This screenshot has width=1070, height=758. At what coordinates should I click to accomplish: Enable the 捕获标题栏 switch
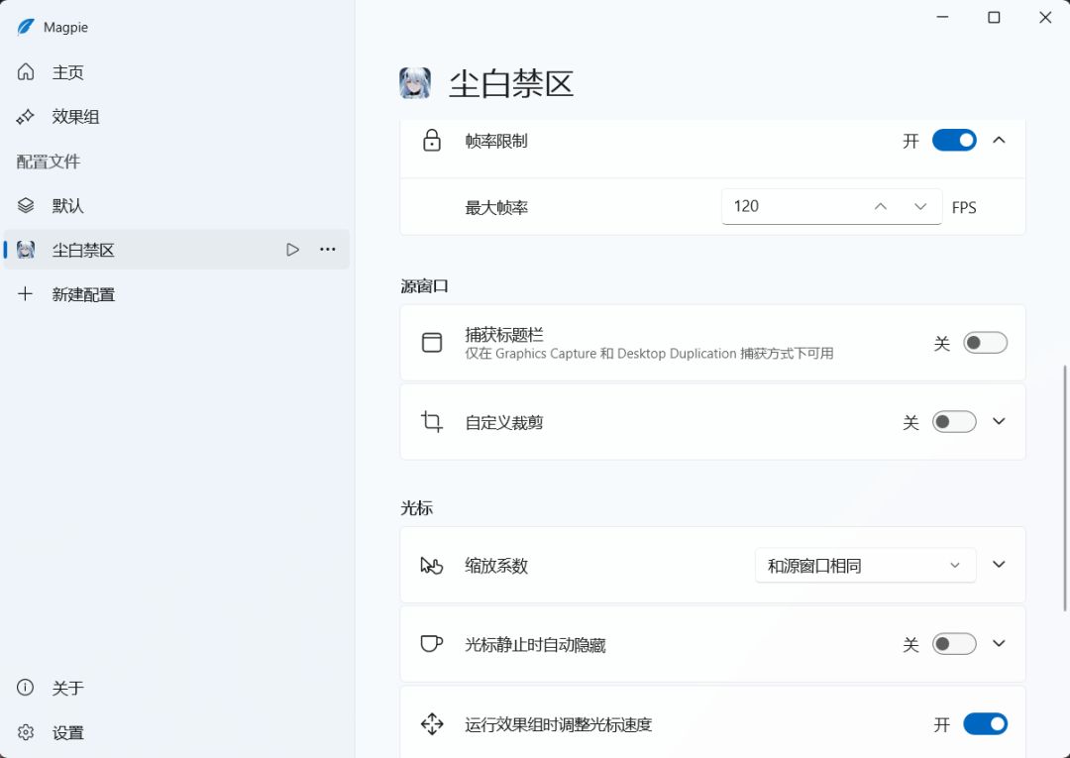click(985, 343)
